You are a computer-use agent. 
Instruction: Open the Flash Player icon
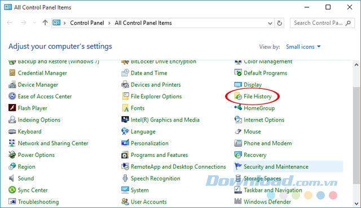coord(12,108)
